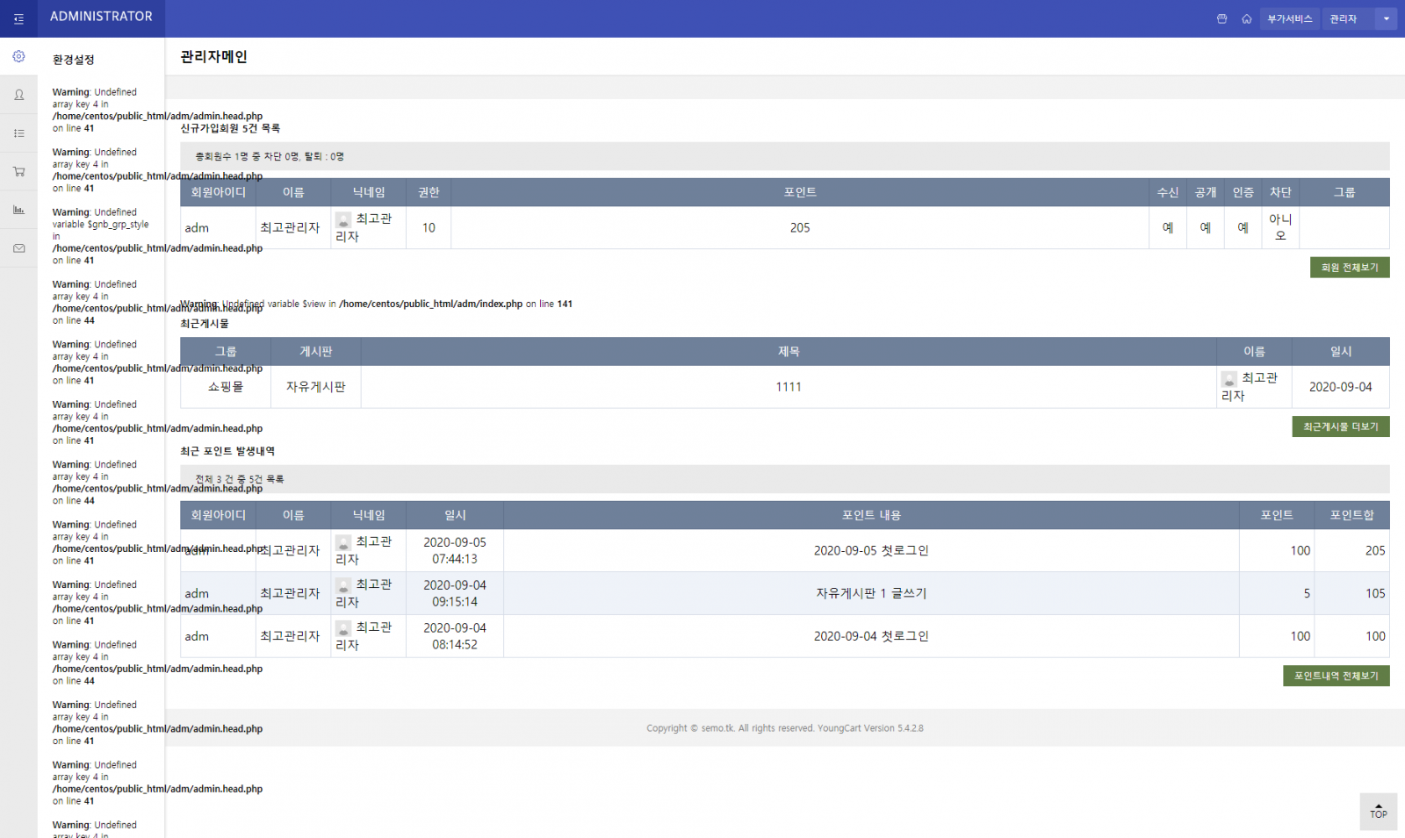Image resolution: width=1405 pixels, height=838 pixels.
Task: Click the 최근게시물 더보기 button
Action: click(x=1340, y=426)
